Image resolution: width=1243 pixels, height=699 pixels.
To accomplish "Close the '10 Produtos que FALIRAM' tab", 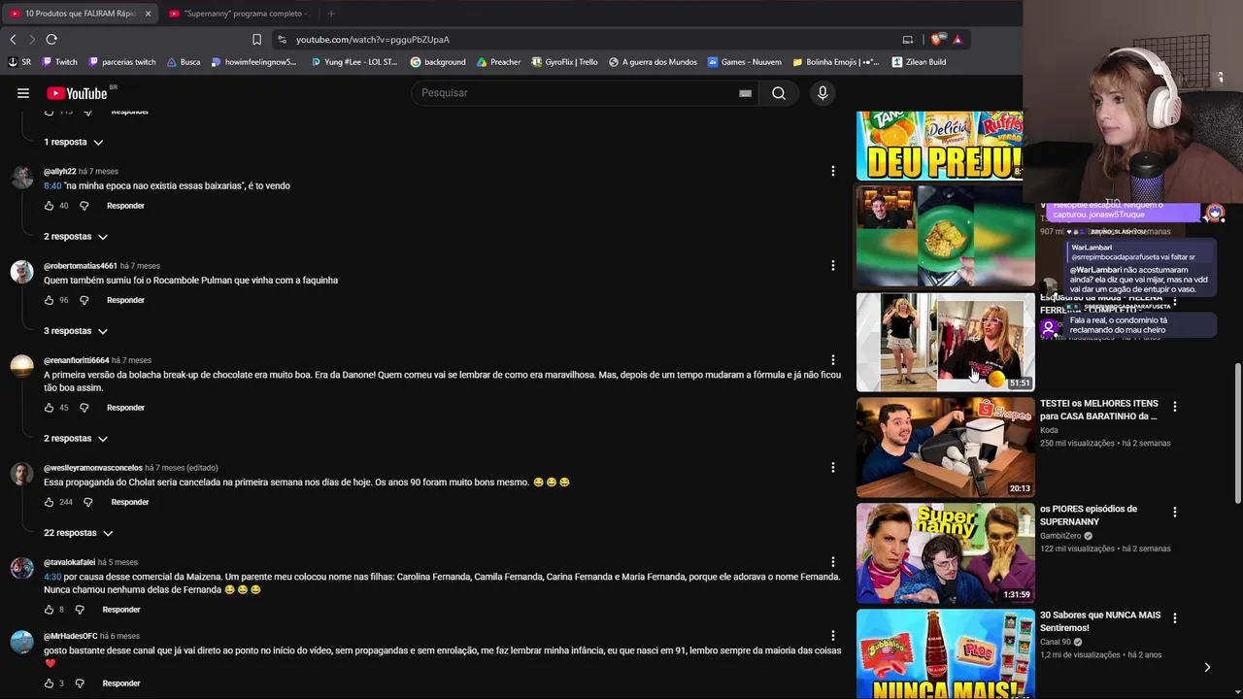I will pos(148,14).
